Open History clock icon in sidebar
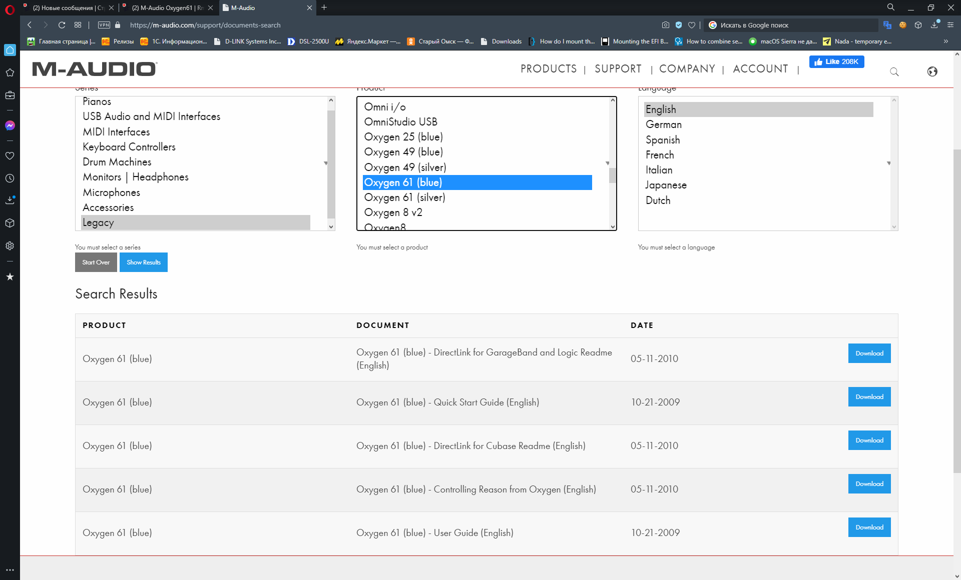This screenshot has height=580, width=961. 10,178
